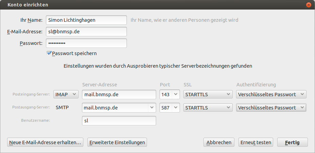315x153 pixels.
Task: Expand outgoing SMTP server address dropdown arrow
Action: (151, 108)
